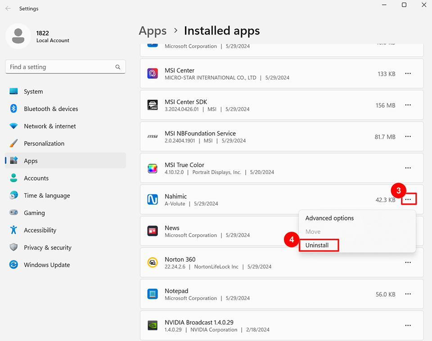Click the greyed-out Move menu entry
Screen dimensions: 432x341
pyautogui.click(x=313, y=232)
